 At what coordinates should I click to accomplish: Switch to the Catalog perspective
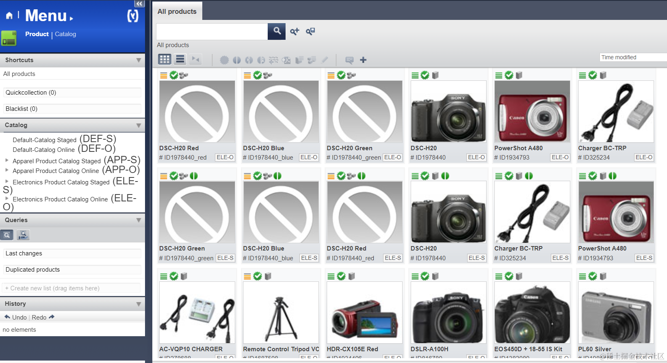pos(65,34)
